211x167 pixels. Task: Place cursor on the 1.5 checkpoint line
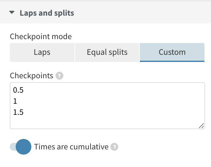coord(18,112)
